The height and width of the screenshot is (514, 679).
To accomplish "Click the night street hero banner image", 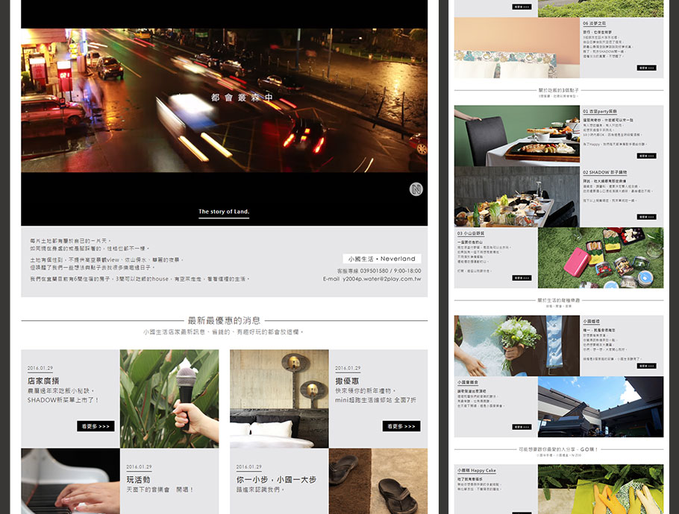I will 224,101.
